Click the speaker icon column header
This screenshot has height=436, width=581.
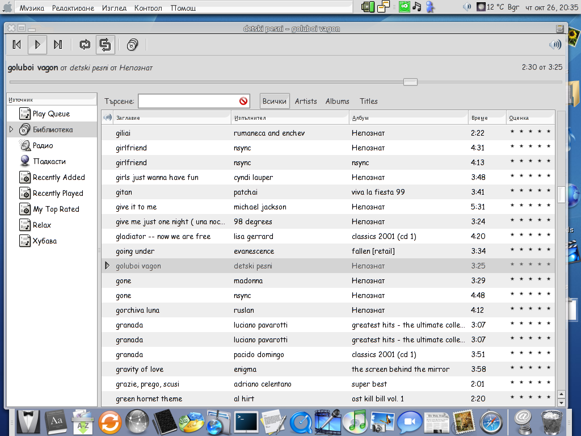pyautogui.click(x=107, y=118)
